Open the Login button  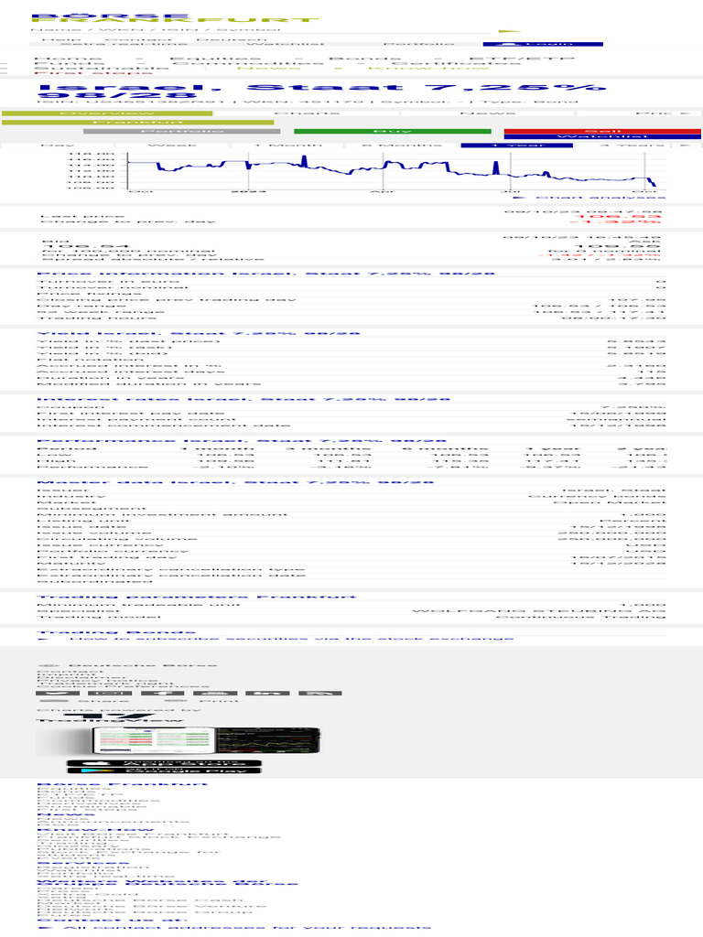point(543,44)
